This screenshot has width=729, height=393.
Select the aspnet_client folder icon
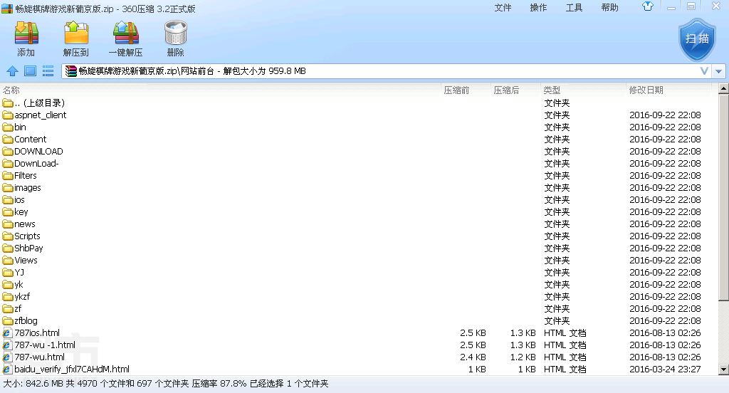point(7,115)
